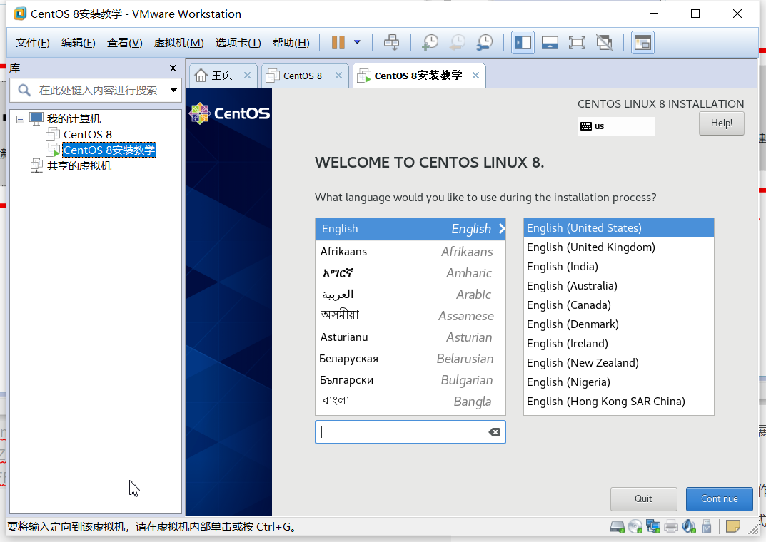This screenshot has height=542, width=766.
Task: Click Send Ctrl+Alt+Del toolbar icon
Action: (x=391, y=43)
